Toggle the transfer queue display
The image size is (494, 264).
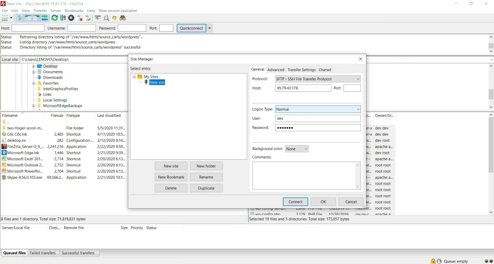(45, 18)
